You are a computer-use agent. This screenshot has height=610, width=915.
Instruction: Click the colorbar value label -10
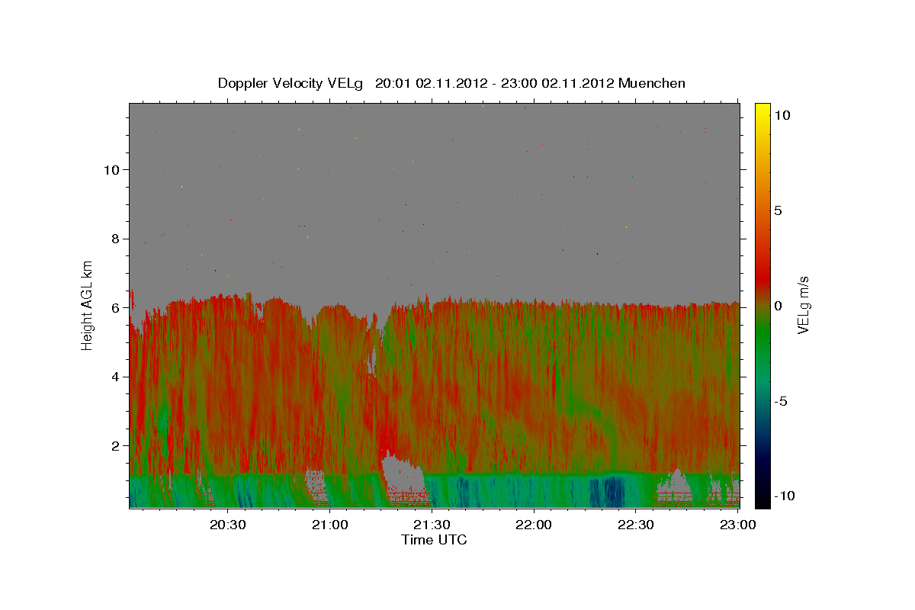click(x=783, y=496)
